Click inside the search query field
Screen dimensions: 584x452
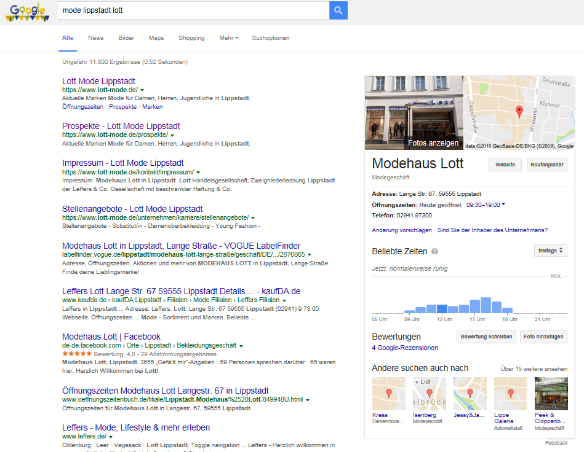point(193,10)
